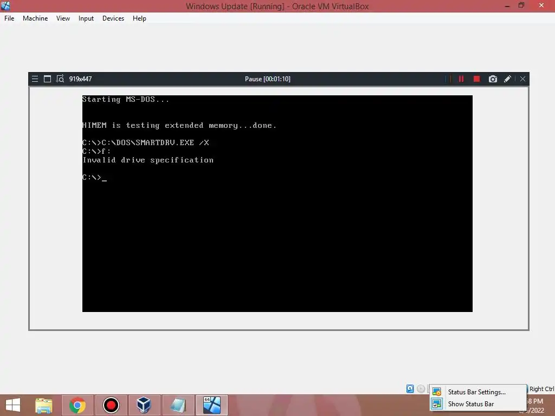
Task: Open the recorder hamburger menu
Action: (35, 79)
